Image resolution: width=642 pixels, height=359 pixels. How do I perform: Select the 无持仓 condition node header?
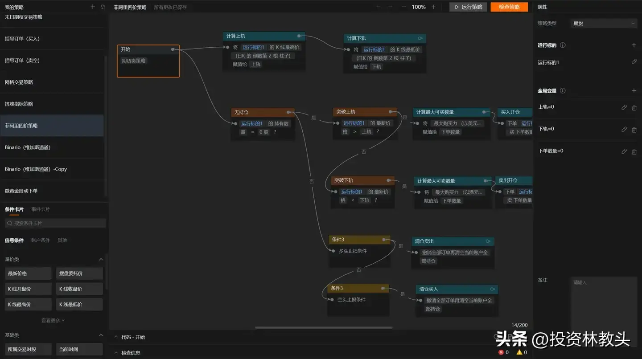tap(263, 112)
